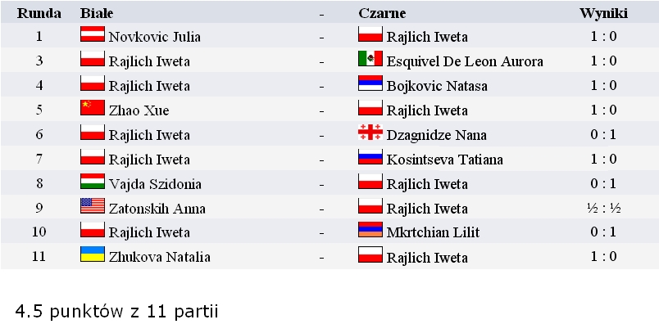Open player Dzagnidze Nana
Viewport: 659px width, 324px height.
pos(437,135)
